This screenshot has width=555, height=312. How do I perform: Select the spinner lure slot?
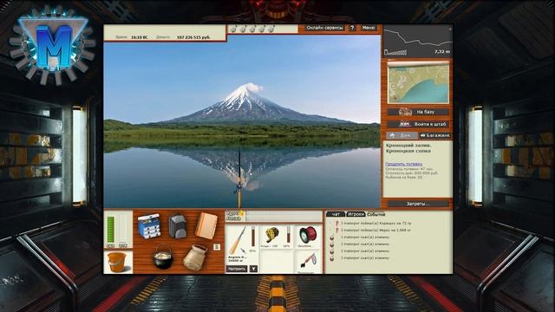coord(308,262)
